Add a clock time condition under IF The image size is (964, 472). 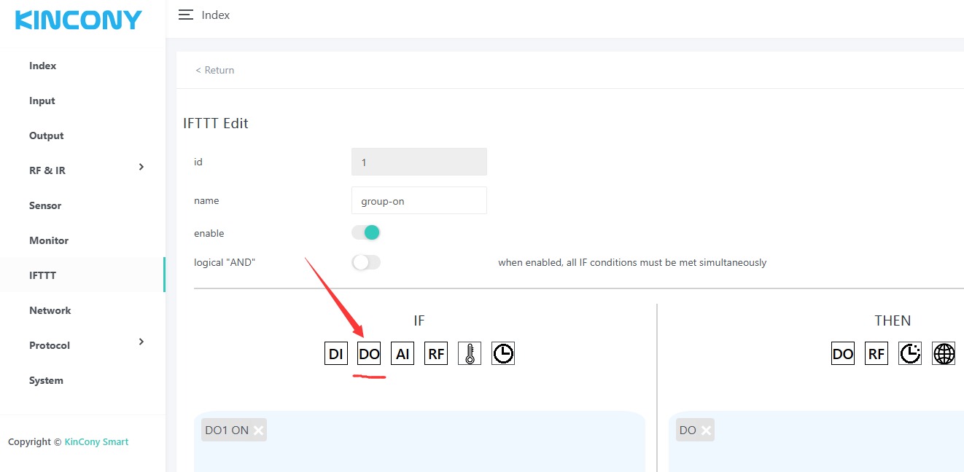tap(503, 354)
